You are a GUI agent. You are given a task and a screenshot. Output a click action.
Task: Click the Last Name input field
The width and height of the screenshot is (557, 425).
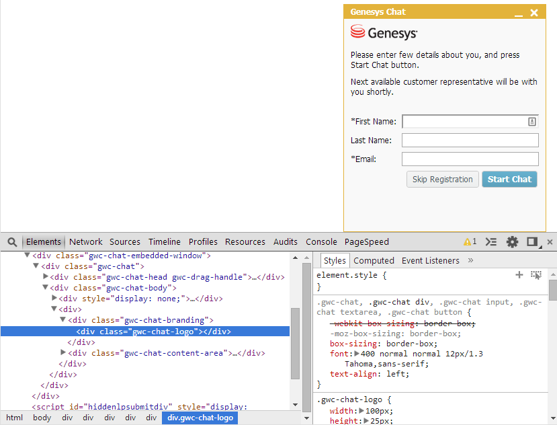coord(470,140)
